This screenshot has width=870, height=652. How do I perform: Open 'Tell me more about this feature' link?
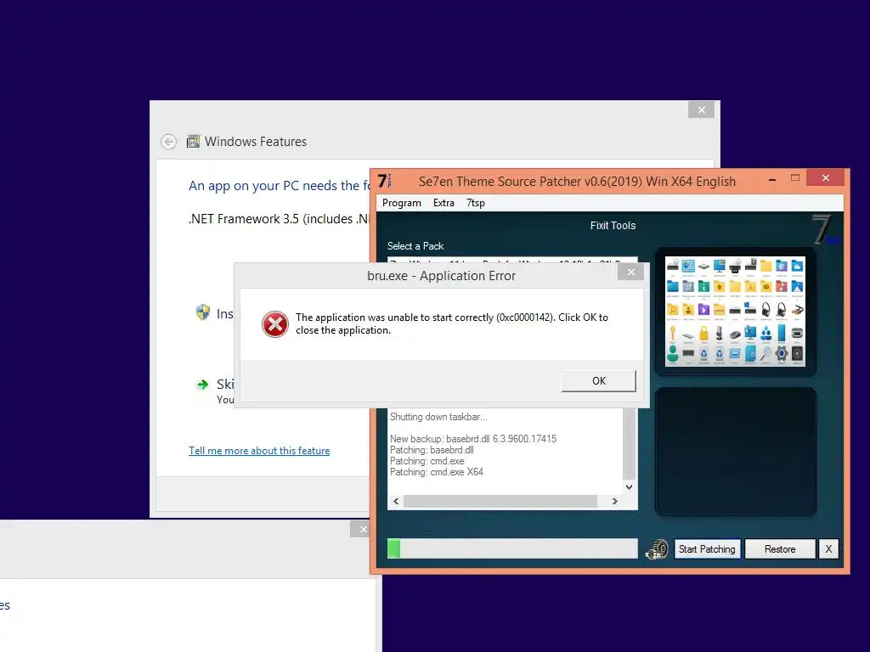(x=259, y=451)
